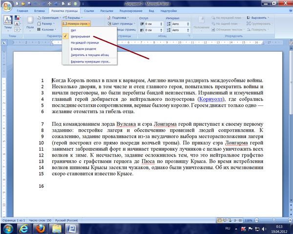Open Windows Start button
The width and height of the screenshot is (293, 234).
point(8,229)
